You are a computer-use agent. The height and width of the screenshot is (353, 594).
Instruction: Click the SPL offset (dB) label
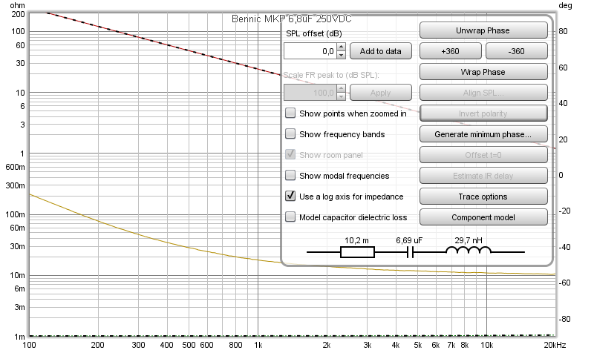[314, 33]
